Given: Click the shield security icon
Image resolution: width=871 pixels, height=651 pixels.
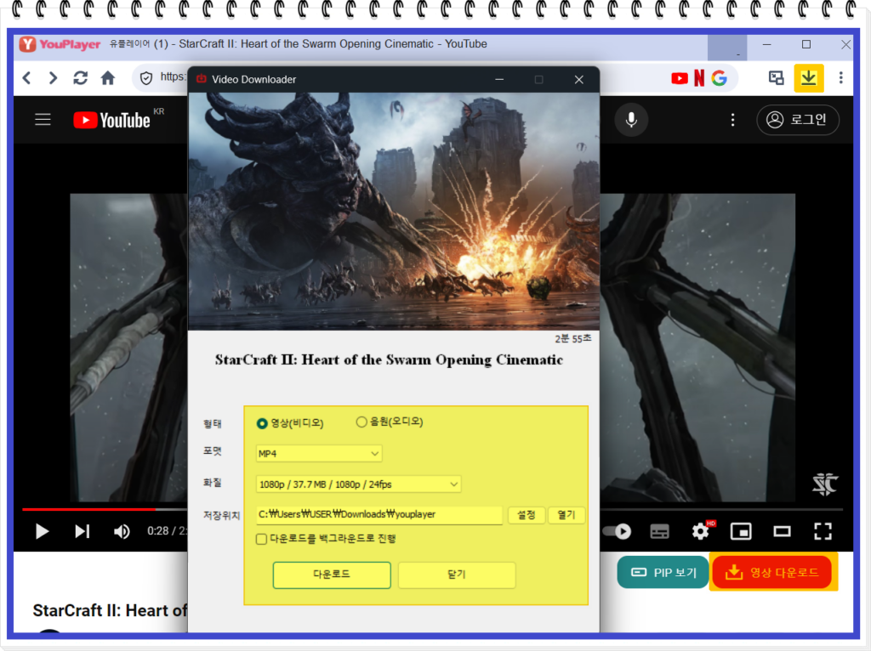Looking at the screenshot, I should (146, 78).
